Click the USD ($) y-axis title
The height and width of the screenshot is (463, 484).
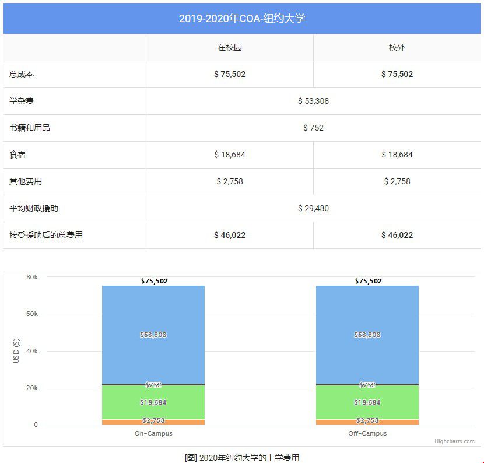point(16,351)
